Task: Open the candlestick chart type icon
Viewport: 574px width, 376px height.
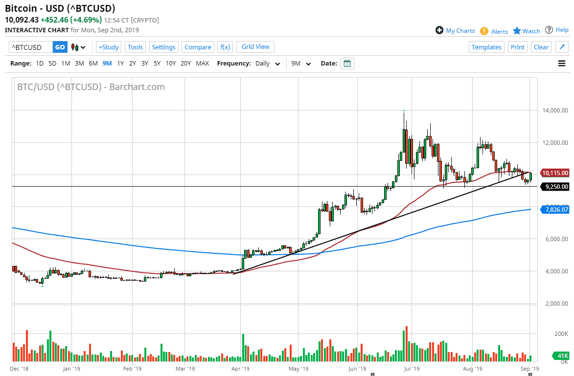Action: tap(74, 46)
